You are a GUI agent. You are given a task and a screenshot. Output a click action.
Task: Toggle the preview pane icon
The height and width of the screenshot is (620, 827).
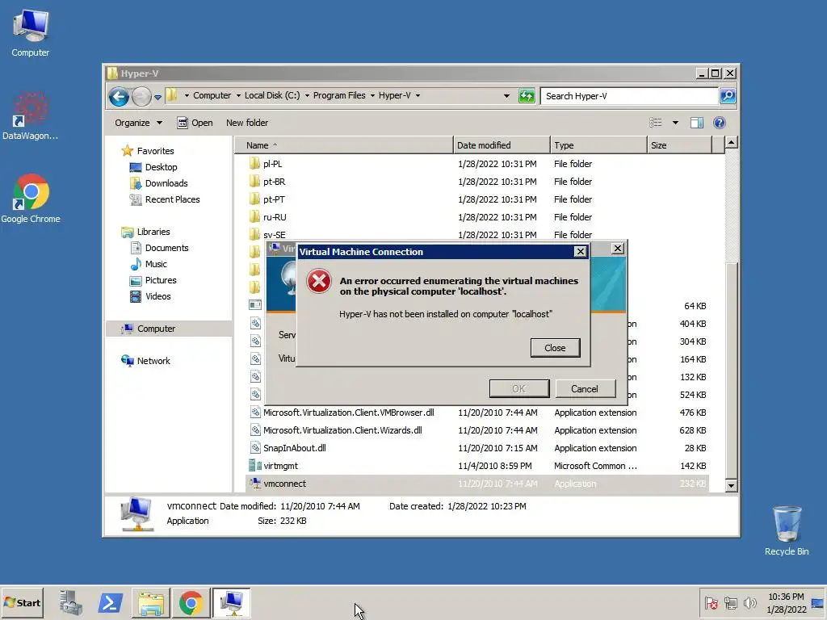[x=697, y=123]
